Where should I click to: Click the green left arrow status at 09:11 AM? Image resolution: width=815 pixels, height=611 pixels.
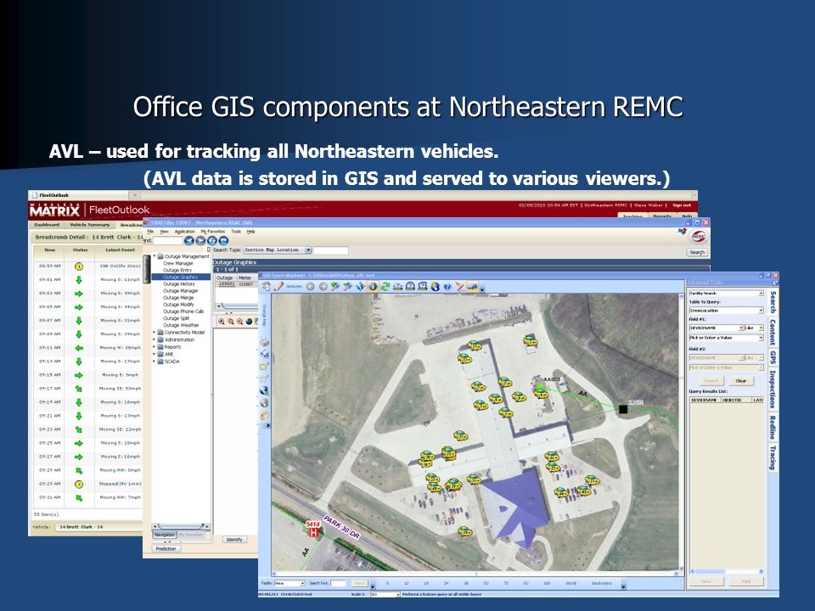tap(79, 348)
